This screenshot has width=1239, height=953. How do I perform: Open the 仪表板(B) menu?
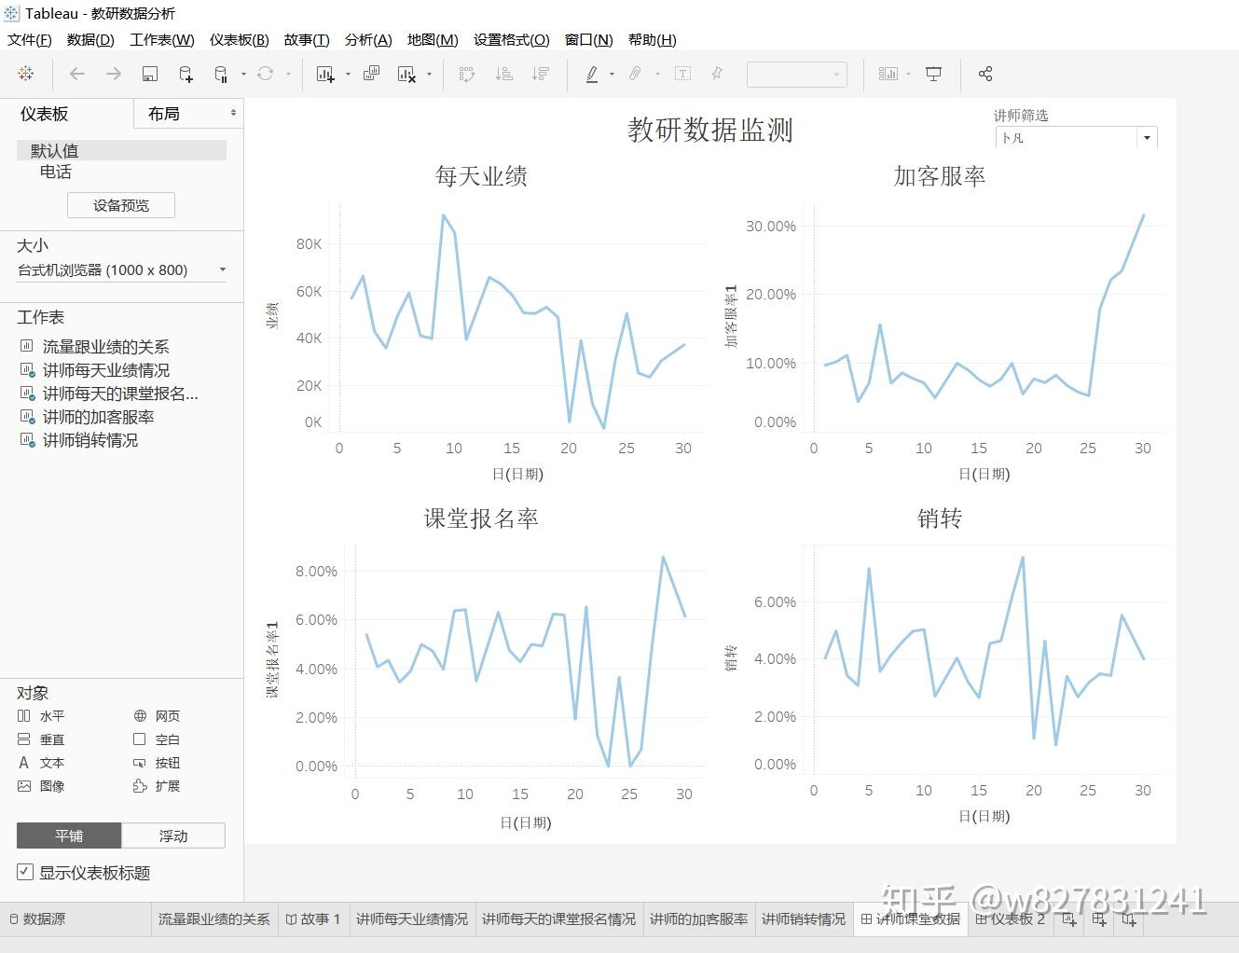point(240,39)
